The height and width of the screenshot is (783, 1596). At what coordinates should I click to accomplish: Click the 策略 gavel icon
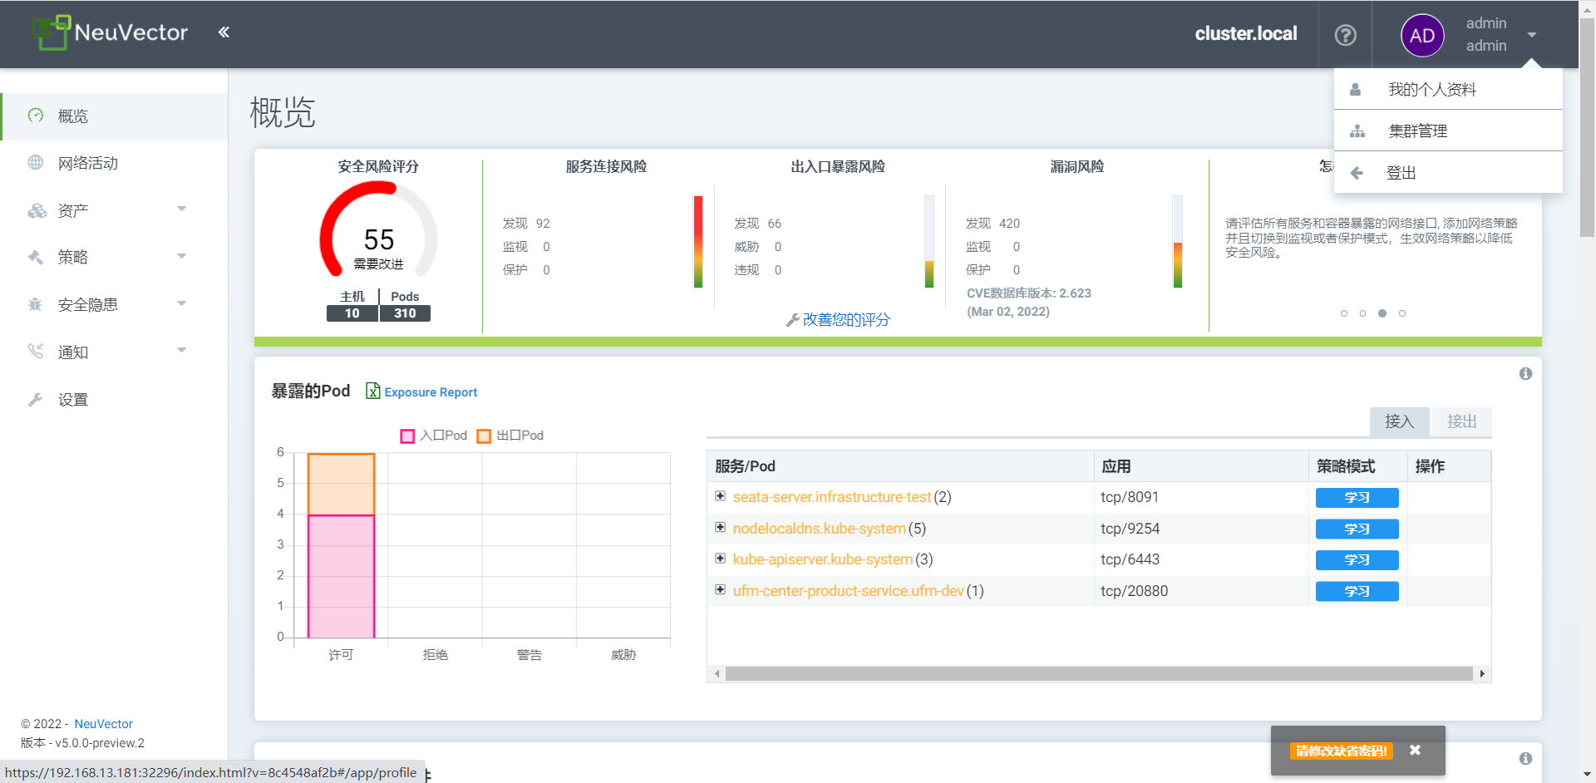pos(36,257)
